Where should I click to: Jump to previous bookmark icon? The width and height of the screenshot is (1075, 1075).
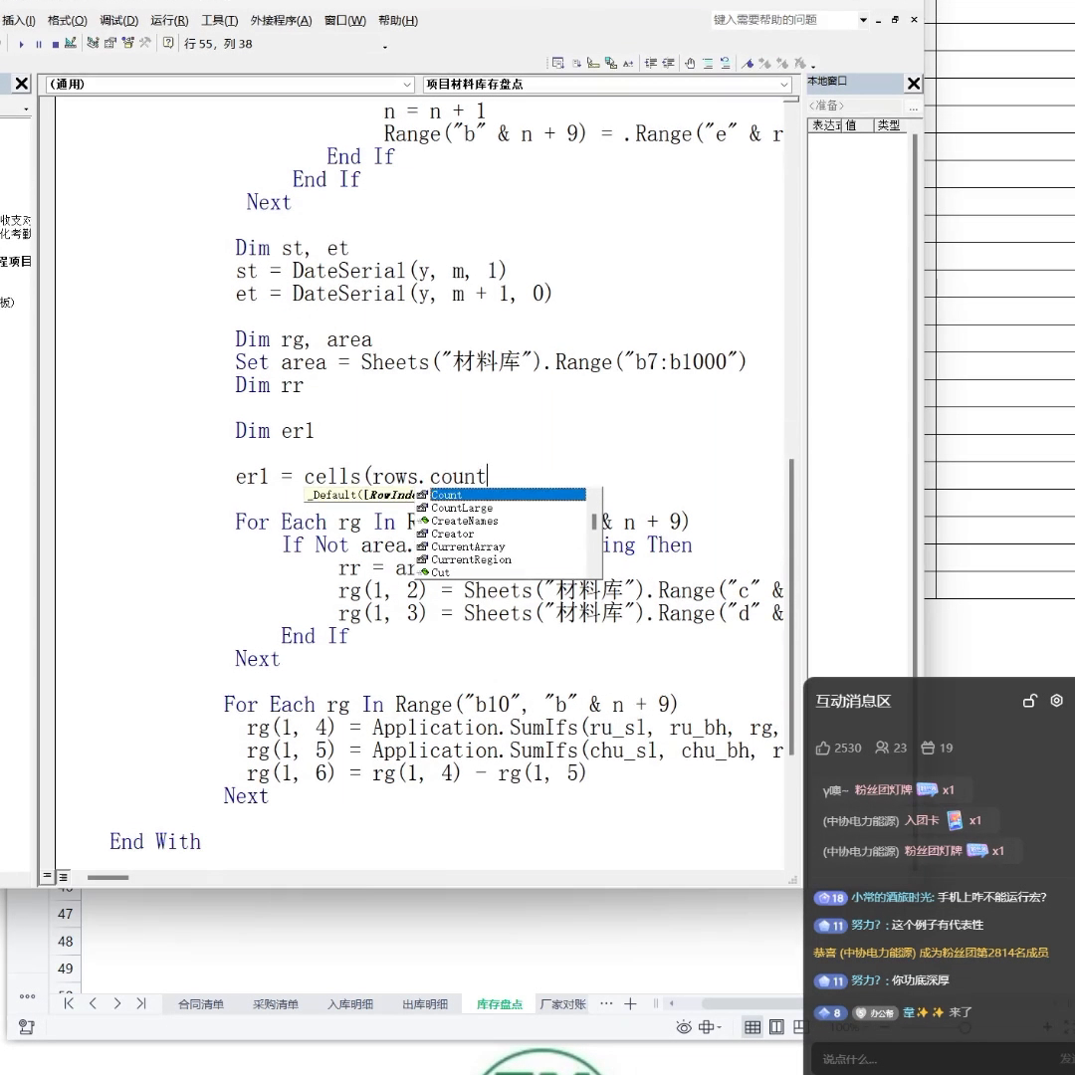(782, 63)
